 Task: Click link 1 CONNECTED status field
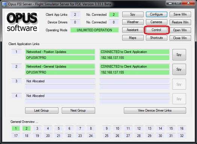(135, 52)
